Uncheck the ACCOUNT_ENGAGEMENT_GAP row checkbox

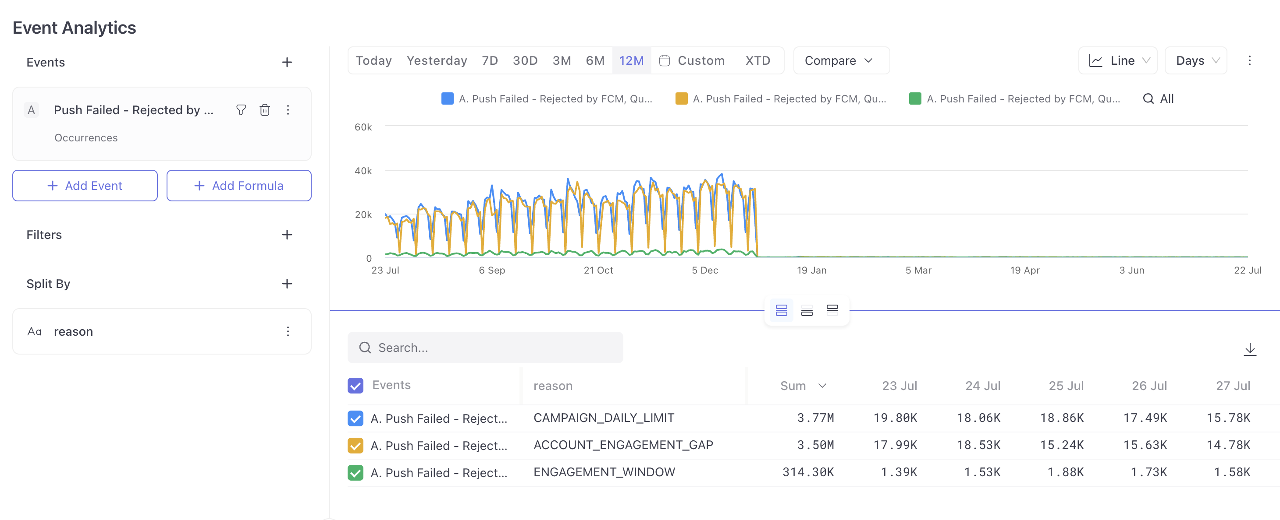355,445
